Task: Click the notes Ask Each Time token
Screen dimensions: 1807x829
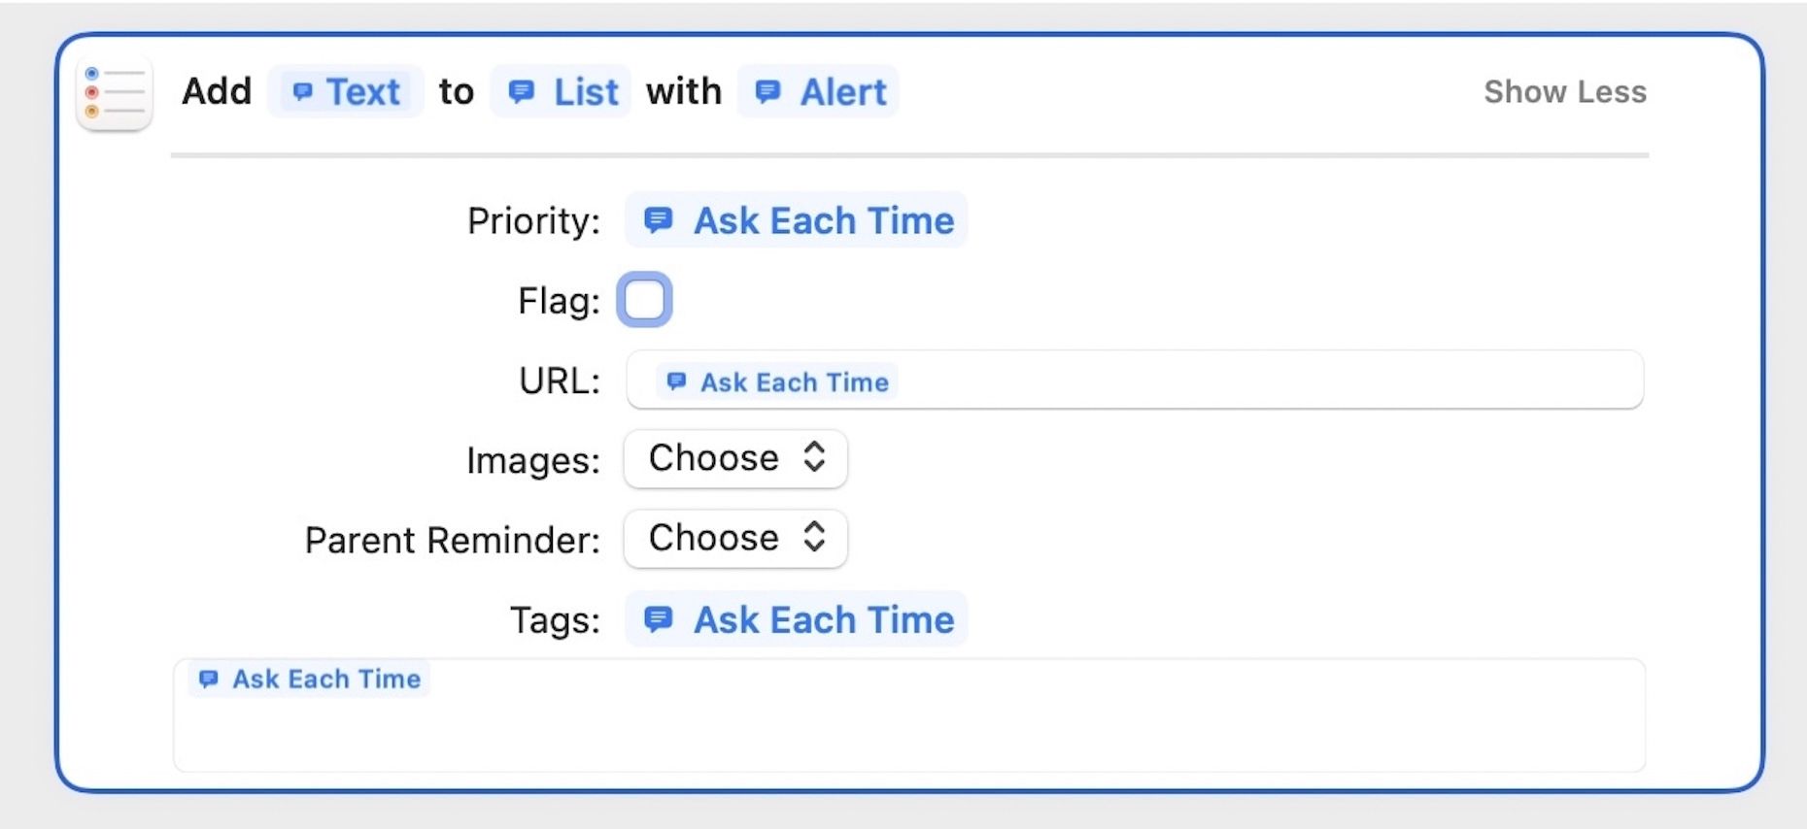Action: (x=309, y=679)
